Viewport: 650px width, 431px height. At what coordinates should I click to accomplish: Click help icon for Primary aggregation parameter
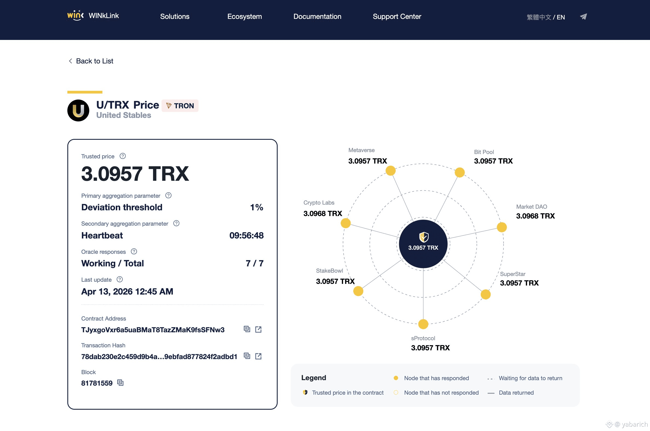168,196
